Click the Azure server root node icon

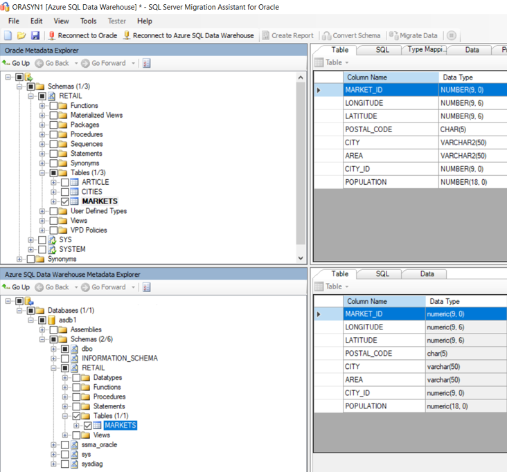pos(29,301)
